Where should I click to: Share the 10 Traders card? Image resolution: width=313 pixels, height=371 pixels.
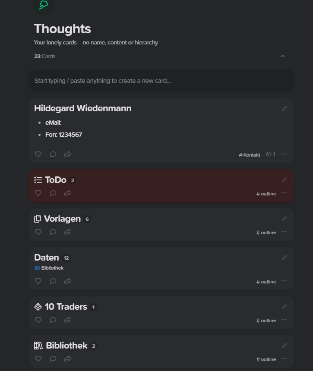click(x=68, y=320)
